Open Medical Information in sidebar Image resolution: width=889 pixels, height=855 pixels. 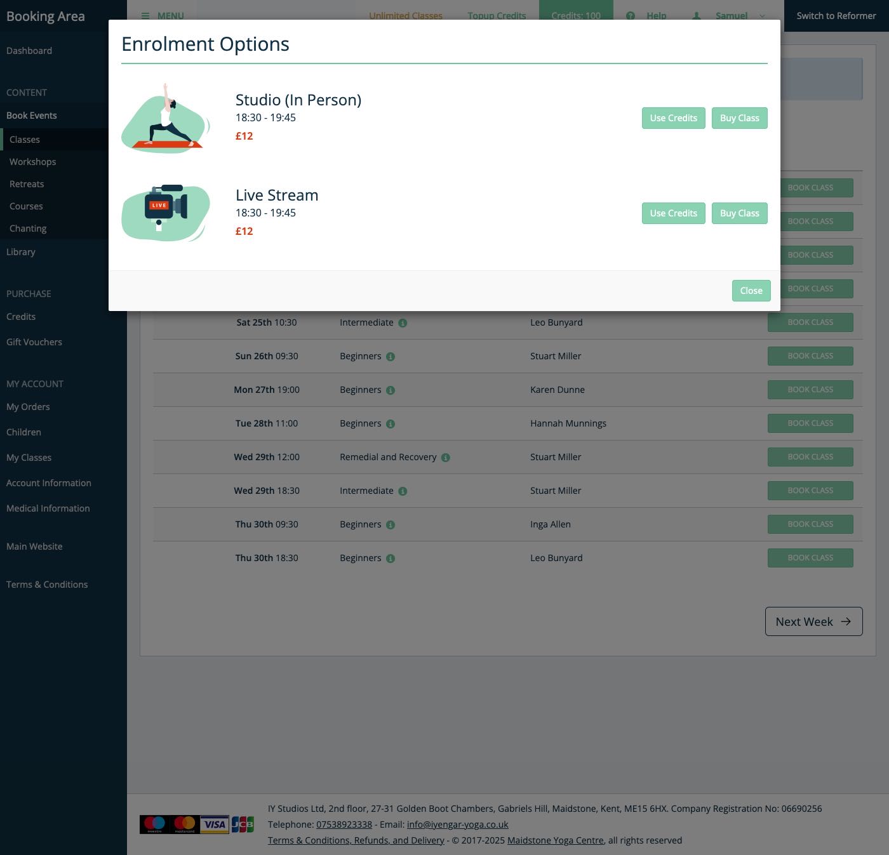tap(48, 508)
